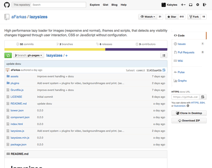
Task: Open the Watch dropdown
Action: (148, 17)
